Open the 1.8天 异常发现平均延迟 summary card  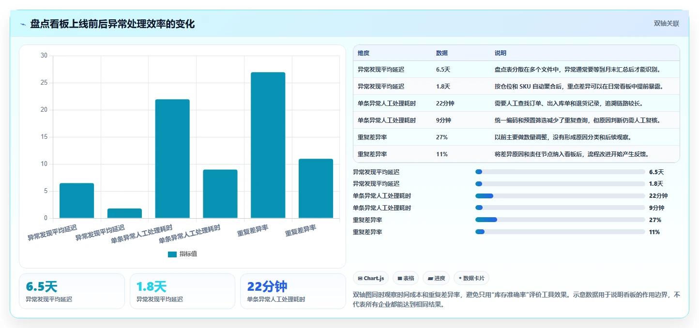tap(182, 291)
